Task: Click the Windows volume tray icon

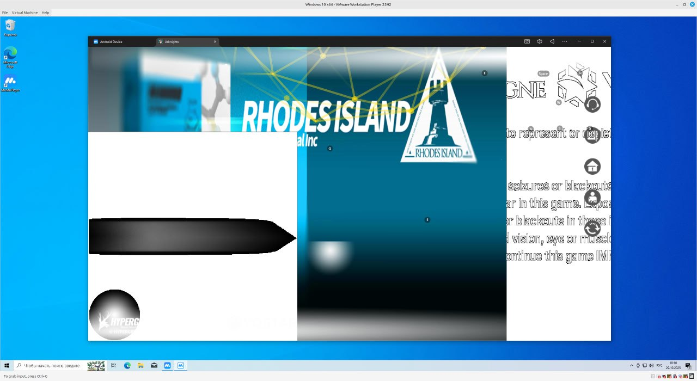Action: 651,365
